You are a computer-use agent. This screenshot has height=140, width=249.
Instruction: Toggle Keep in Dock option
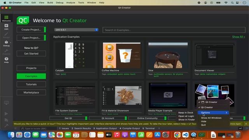186,112
